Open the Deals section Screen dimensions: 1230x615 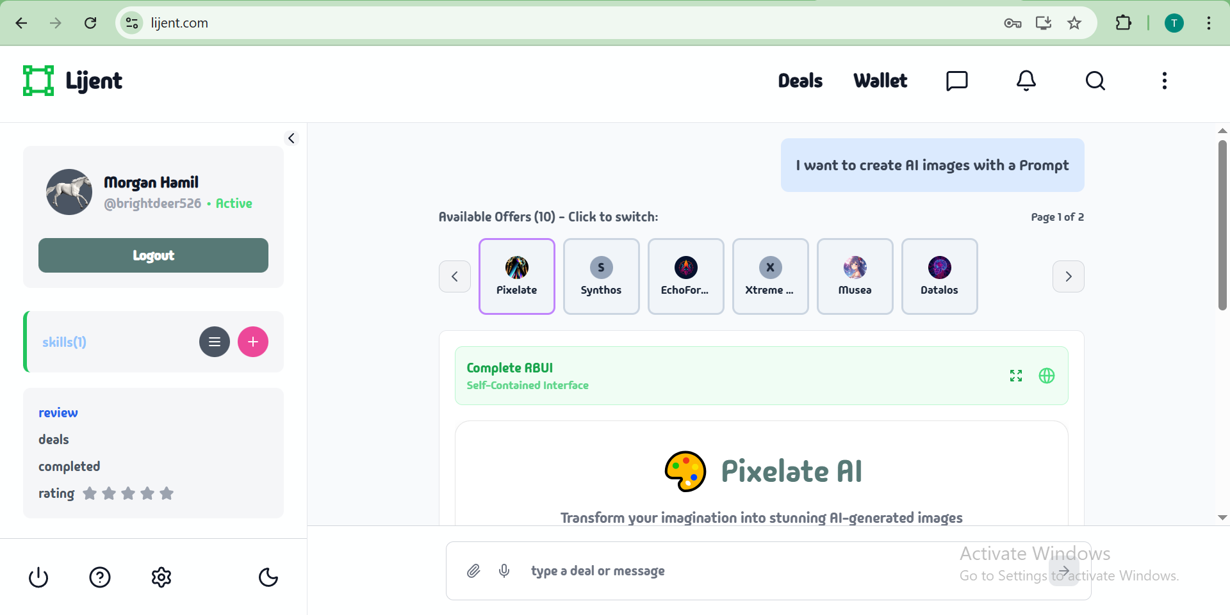pos(799,81)
